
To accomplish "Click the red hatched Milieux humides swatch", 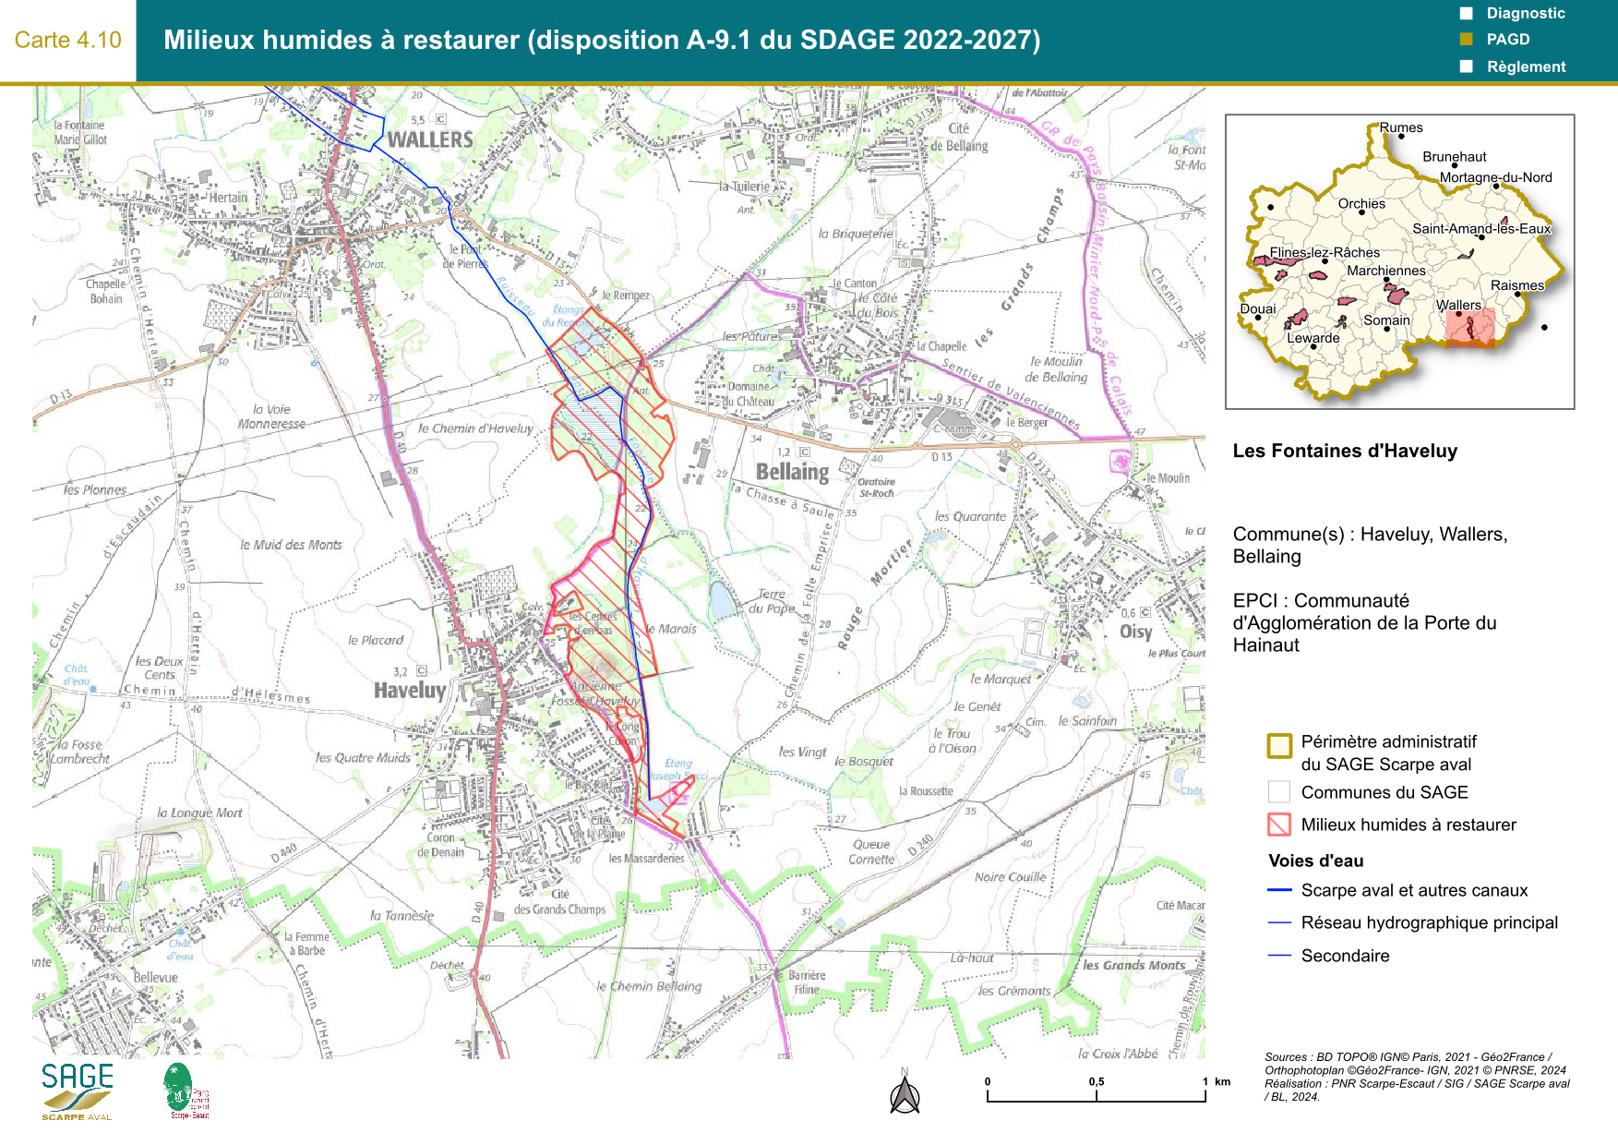I will 1279,825.
